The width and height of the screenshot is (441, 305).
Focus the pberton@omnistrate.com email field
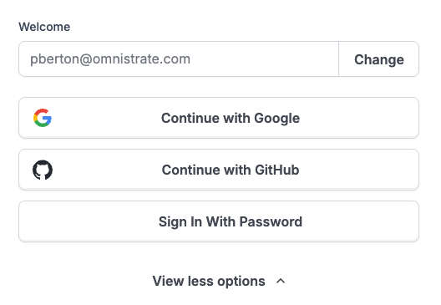179,59
